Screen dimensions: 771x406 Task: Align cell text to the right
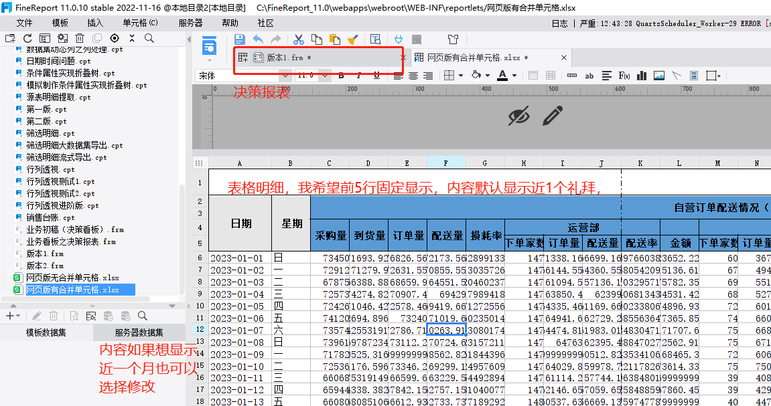click(428, 76)
